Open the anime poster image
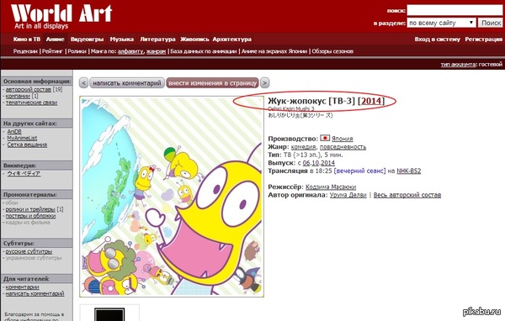 pyautogui.click(x=172, y=197)
